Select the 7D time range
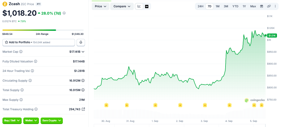The height and width of the screenshot is (127, 281). click(209, 6)
